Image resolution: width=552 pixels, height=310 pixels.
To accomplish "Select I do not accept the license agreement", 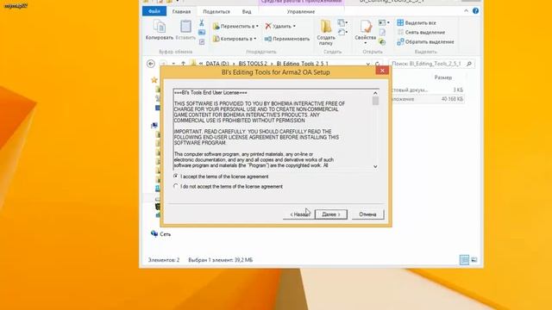I will pos(228,186).
